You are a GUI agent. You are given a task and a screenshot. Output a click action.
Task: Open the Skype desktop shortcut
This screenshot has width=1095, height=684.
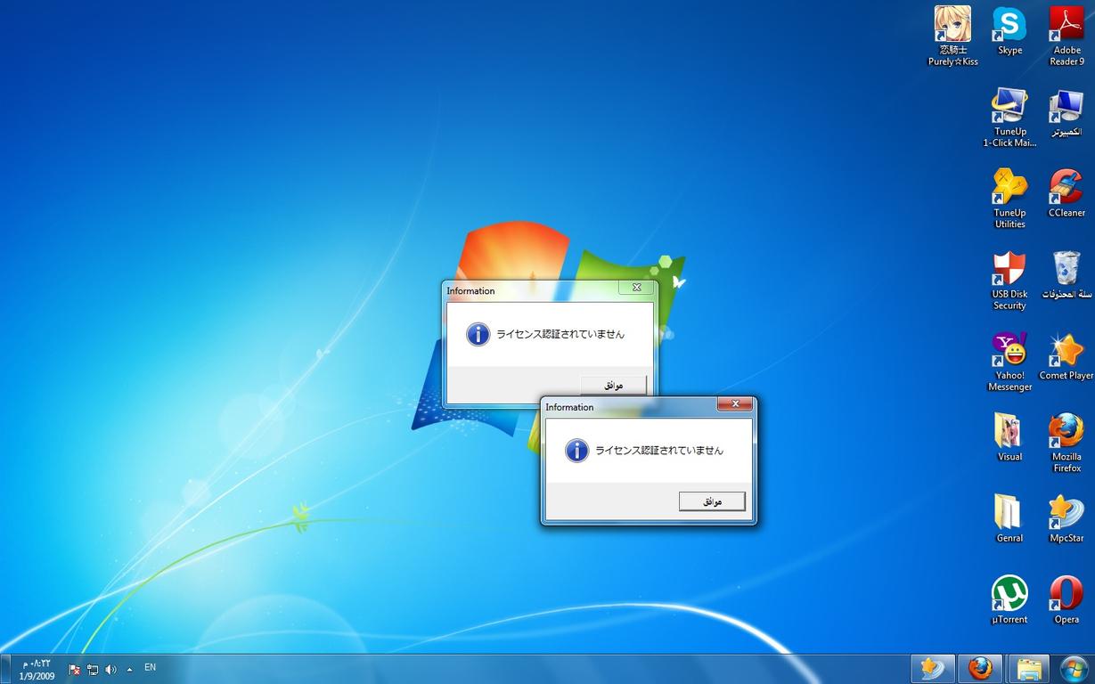point(1009,25)
